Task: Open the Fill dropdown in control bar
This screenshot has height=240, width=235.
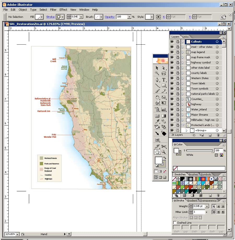Action: [x=42, y=17]
